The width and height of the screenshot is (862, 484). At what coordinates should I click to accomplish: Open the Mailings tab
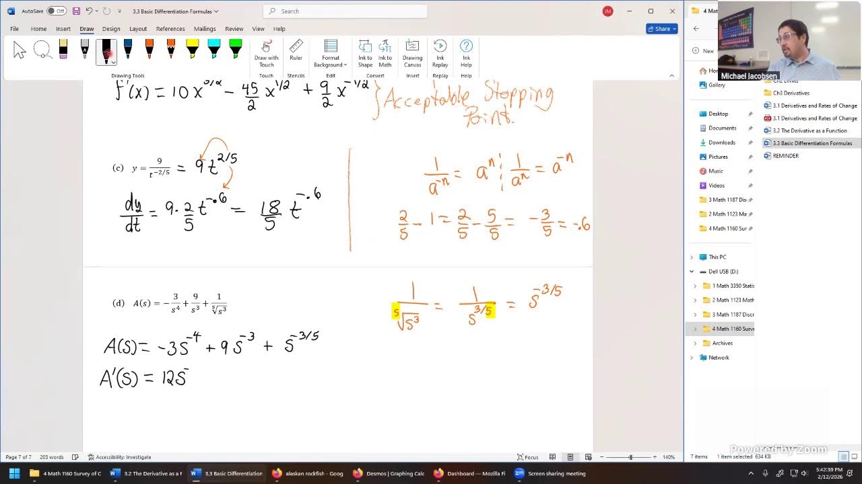[205, 29]
